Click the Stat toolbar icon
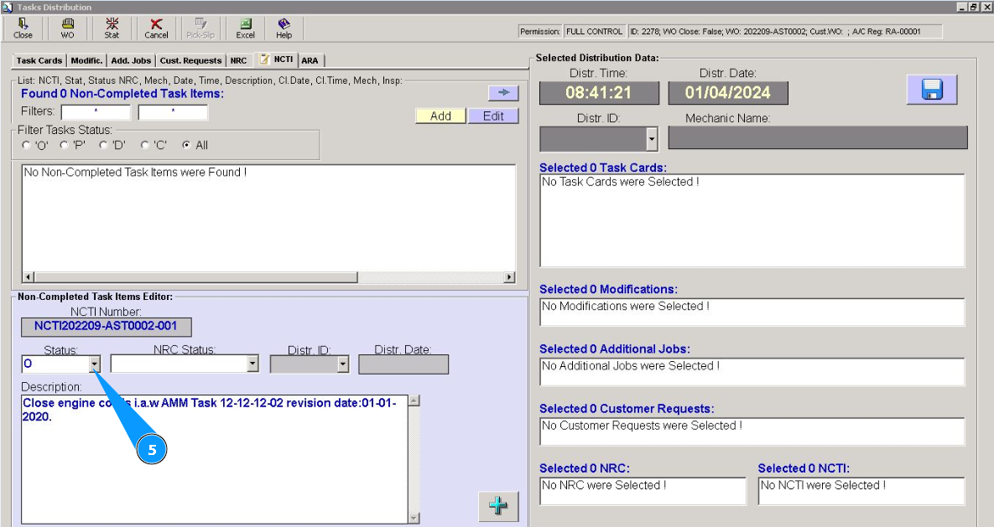This screenshot has width=994, height=527. (x=112, y=28)
